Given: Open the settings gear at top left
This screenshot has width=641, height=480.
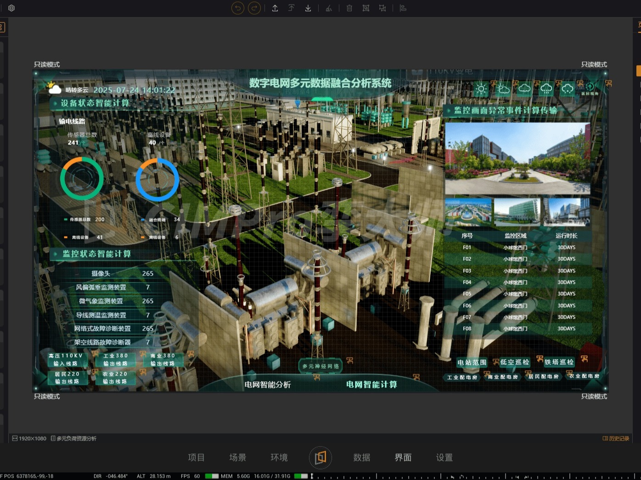Looking at the screenshot, I should [11, 8].
